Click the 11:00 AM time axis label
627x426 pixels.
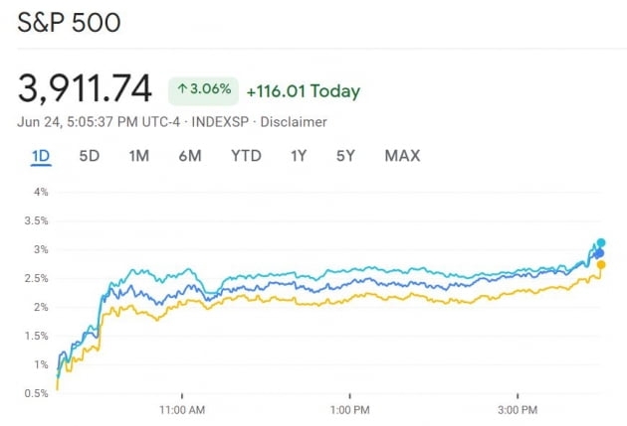182,409
